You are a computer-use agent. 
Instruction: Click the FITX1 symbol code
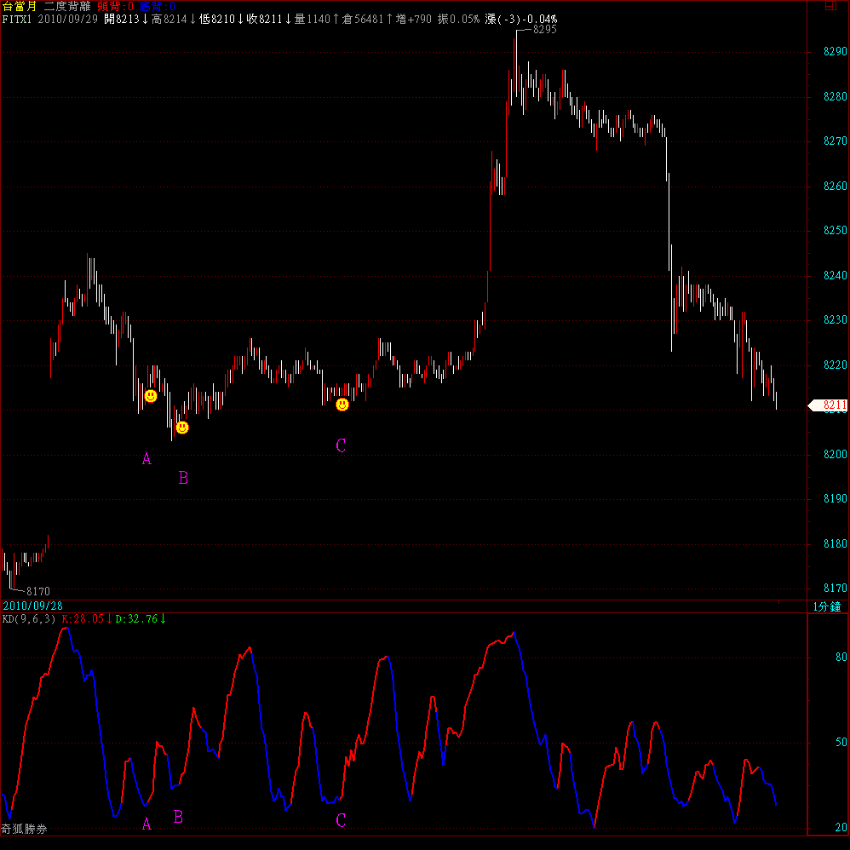click(17, 19)
